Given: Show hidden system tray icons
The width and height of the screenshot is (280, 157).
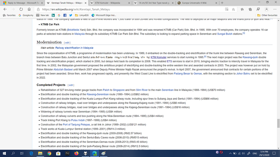Looking at the screenshot, I should pos(230,153).
